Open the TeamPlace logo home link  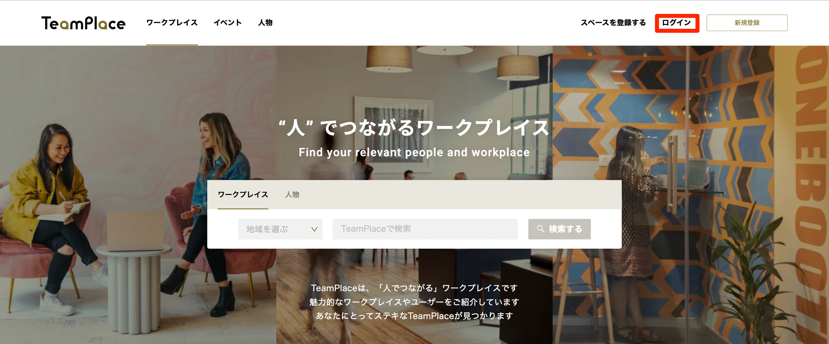(83, 23)
